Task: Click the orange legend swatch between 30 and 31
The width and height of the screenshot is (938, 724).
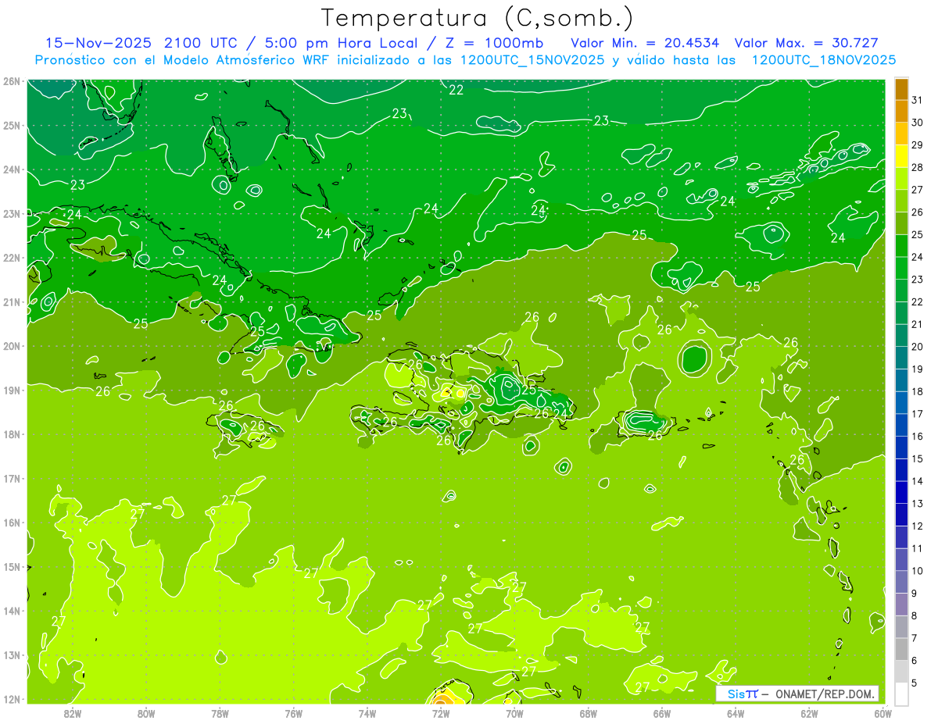Action: (x=901, y=112)
